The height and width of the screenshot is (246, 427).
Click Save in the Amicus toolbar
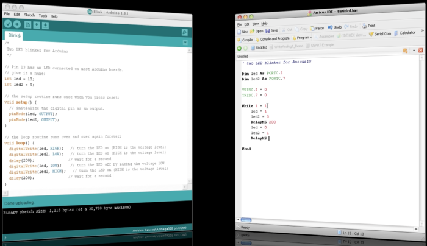tap(271, 30)
